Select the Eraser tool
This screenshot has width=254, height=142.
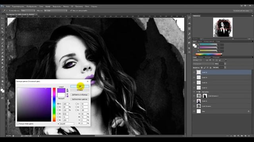[2, 53]
